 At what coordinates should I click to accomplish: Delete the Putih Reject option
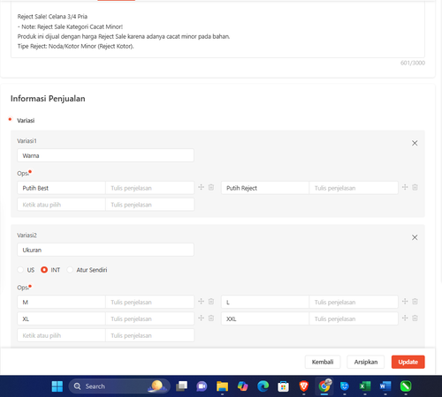(415, 187)
